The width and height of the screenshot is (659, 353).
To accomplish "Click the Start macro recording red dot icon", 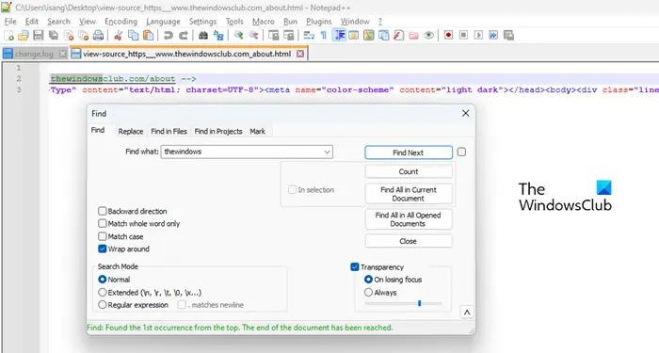I will click(448, 36).
